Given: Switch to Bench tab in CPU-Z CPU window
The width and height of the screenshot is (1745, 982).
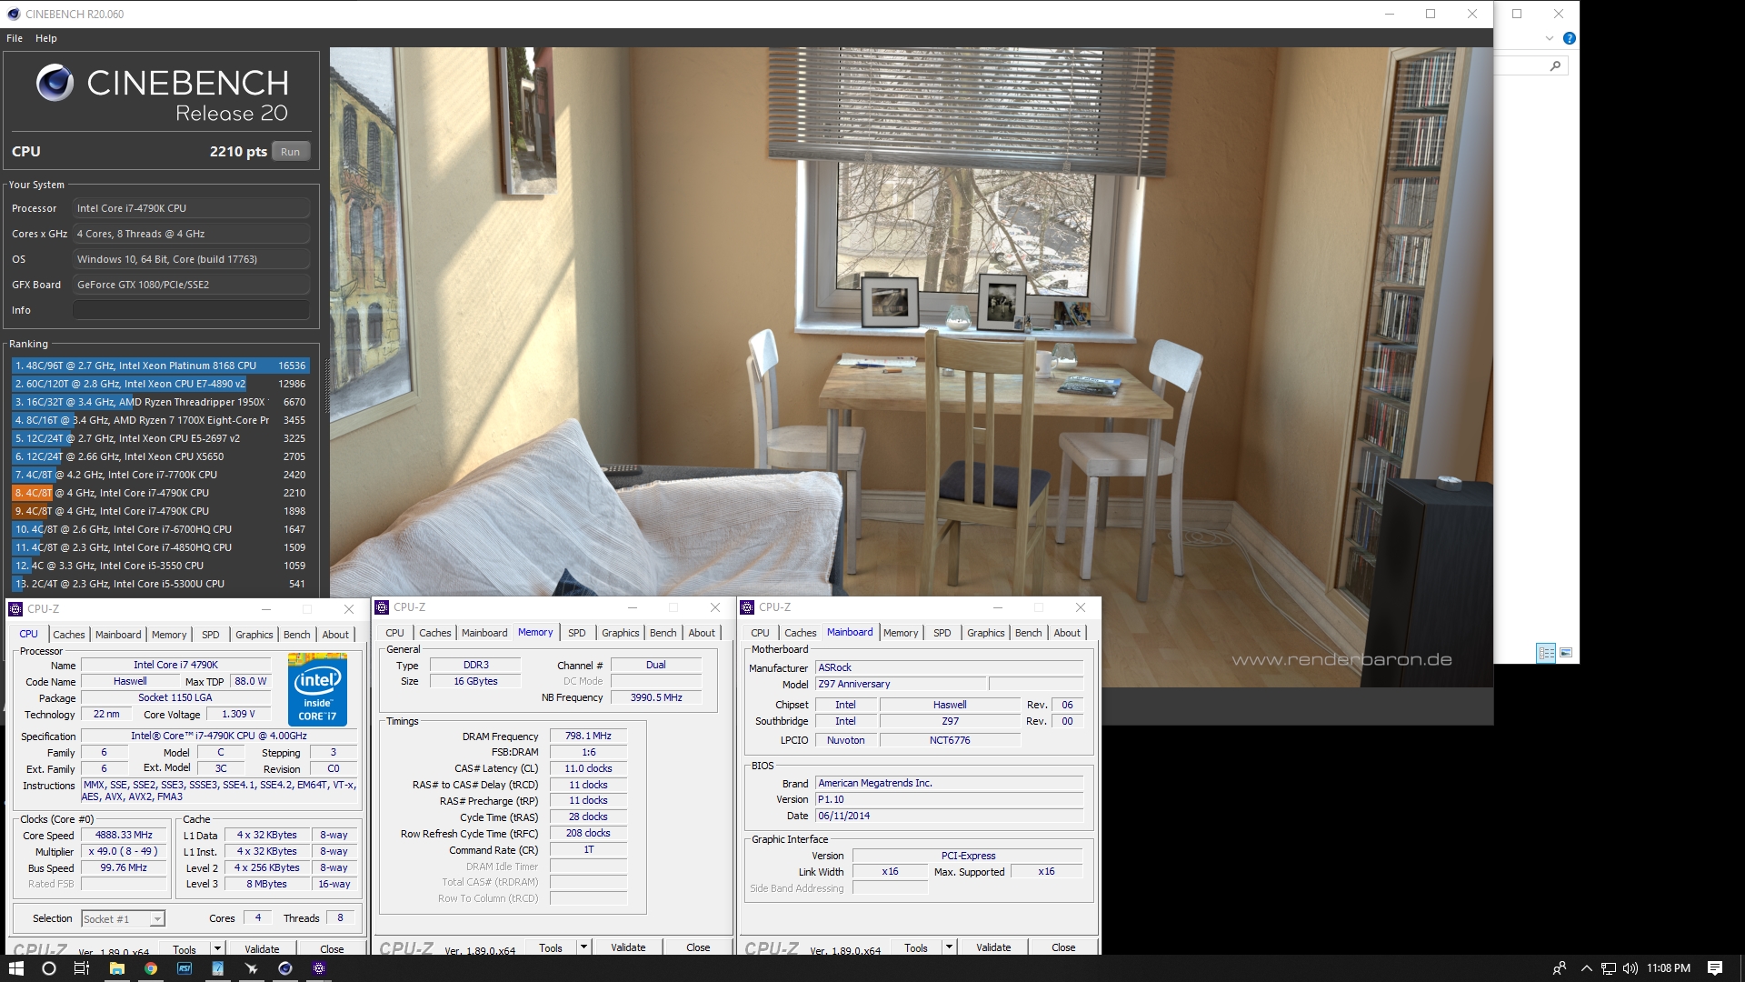Looking at the screenshot, I should point(296,635).
